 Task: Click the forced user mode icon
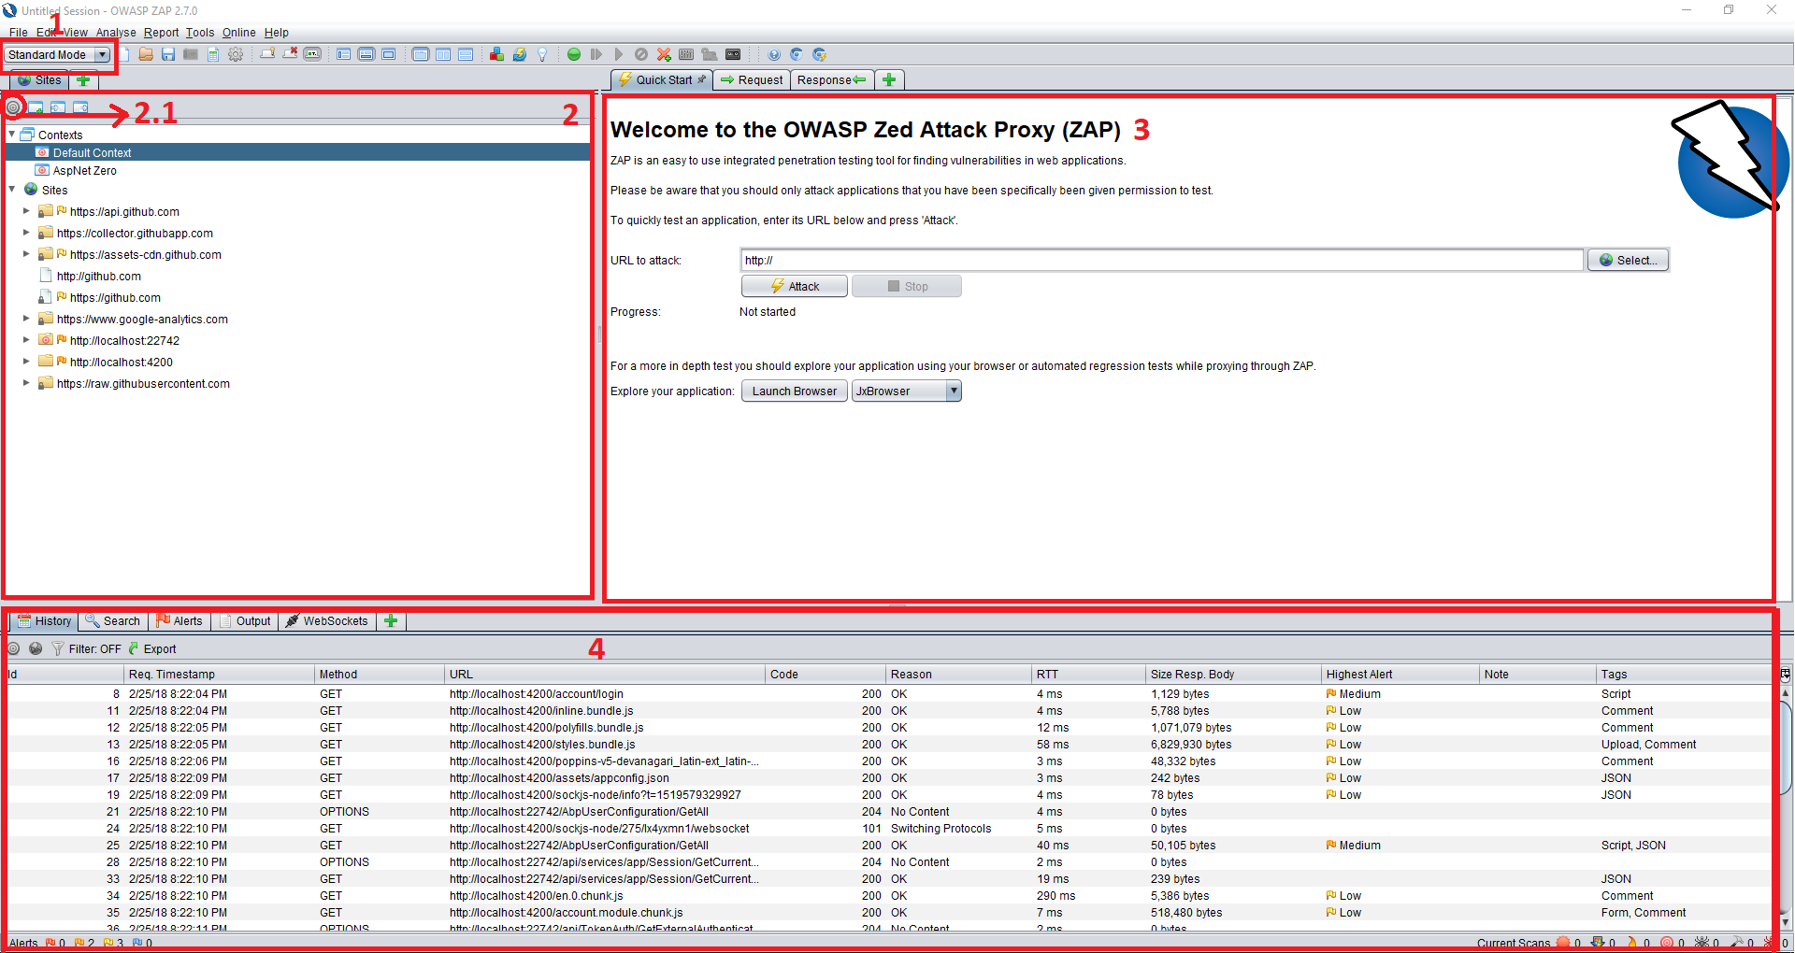[710, 54]
